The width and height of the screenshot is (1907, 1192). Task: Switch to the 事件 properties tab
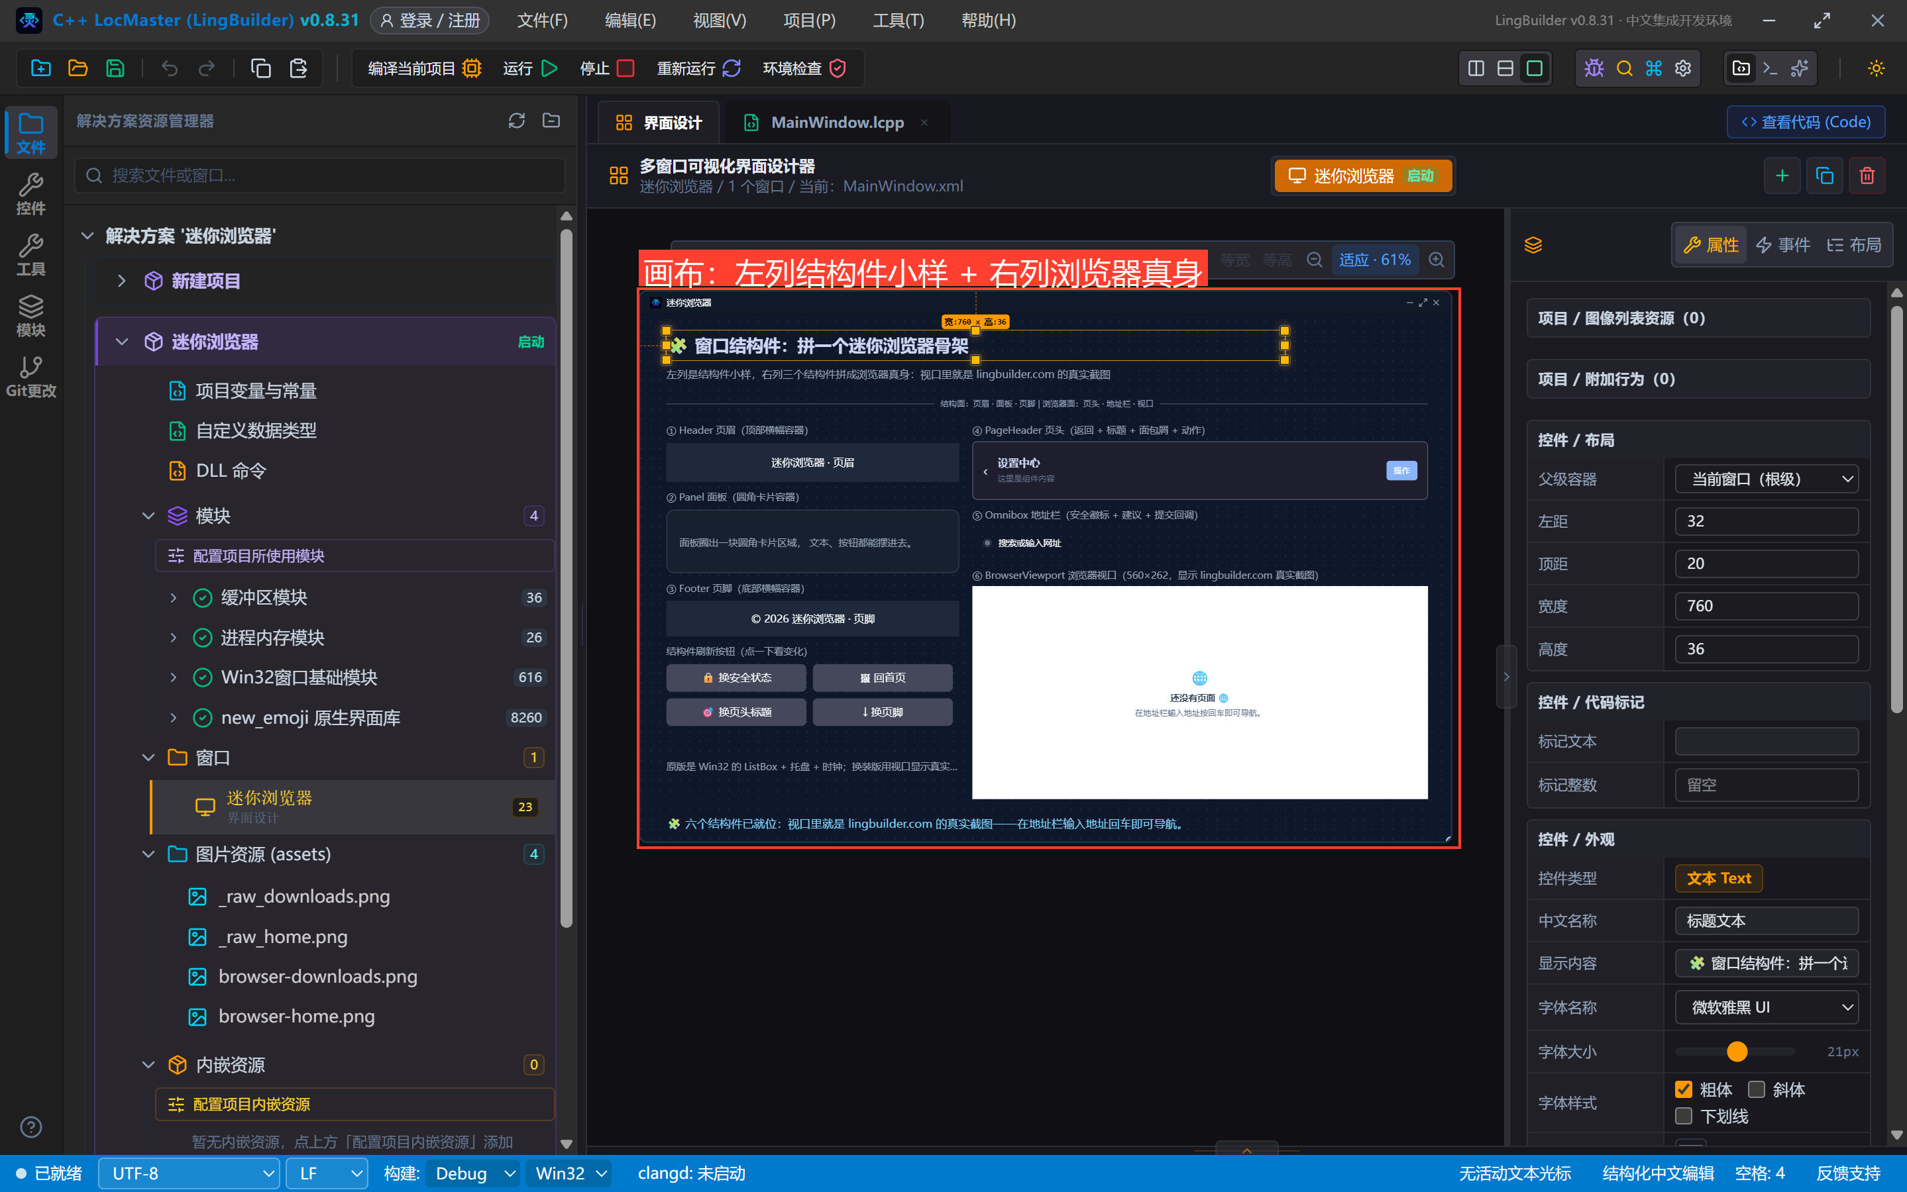click(x=1782, y=245)
